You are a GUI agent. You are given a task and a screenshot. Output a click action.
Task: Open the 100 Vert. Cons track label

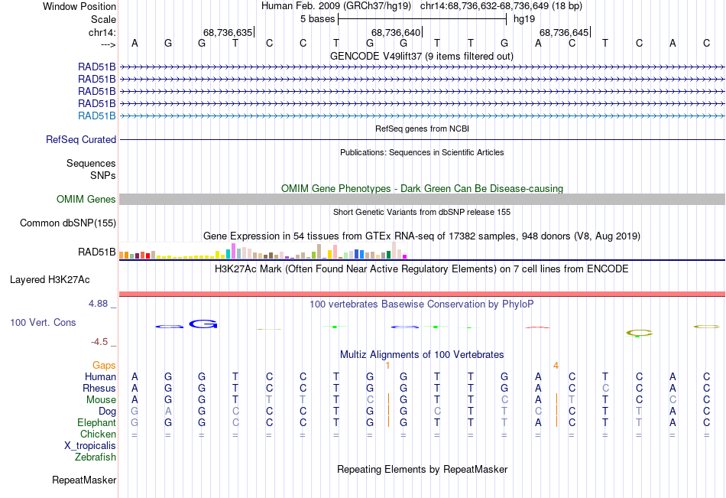(x=43, y=322)
